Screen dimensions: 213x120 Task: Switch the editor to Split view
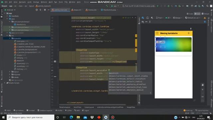click(197, 14)
